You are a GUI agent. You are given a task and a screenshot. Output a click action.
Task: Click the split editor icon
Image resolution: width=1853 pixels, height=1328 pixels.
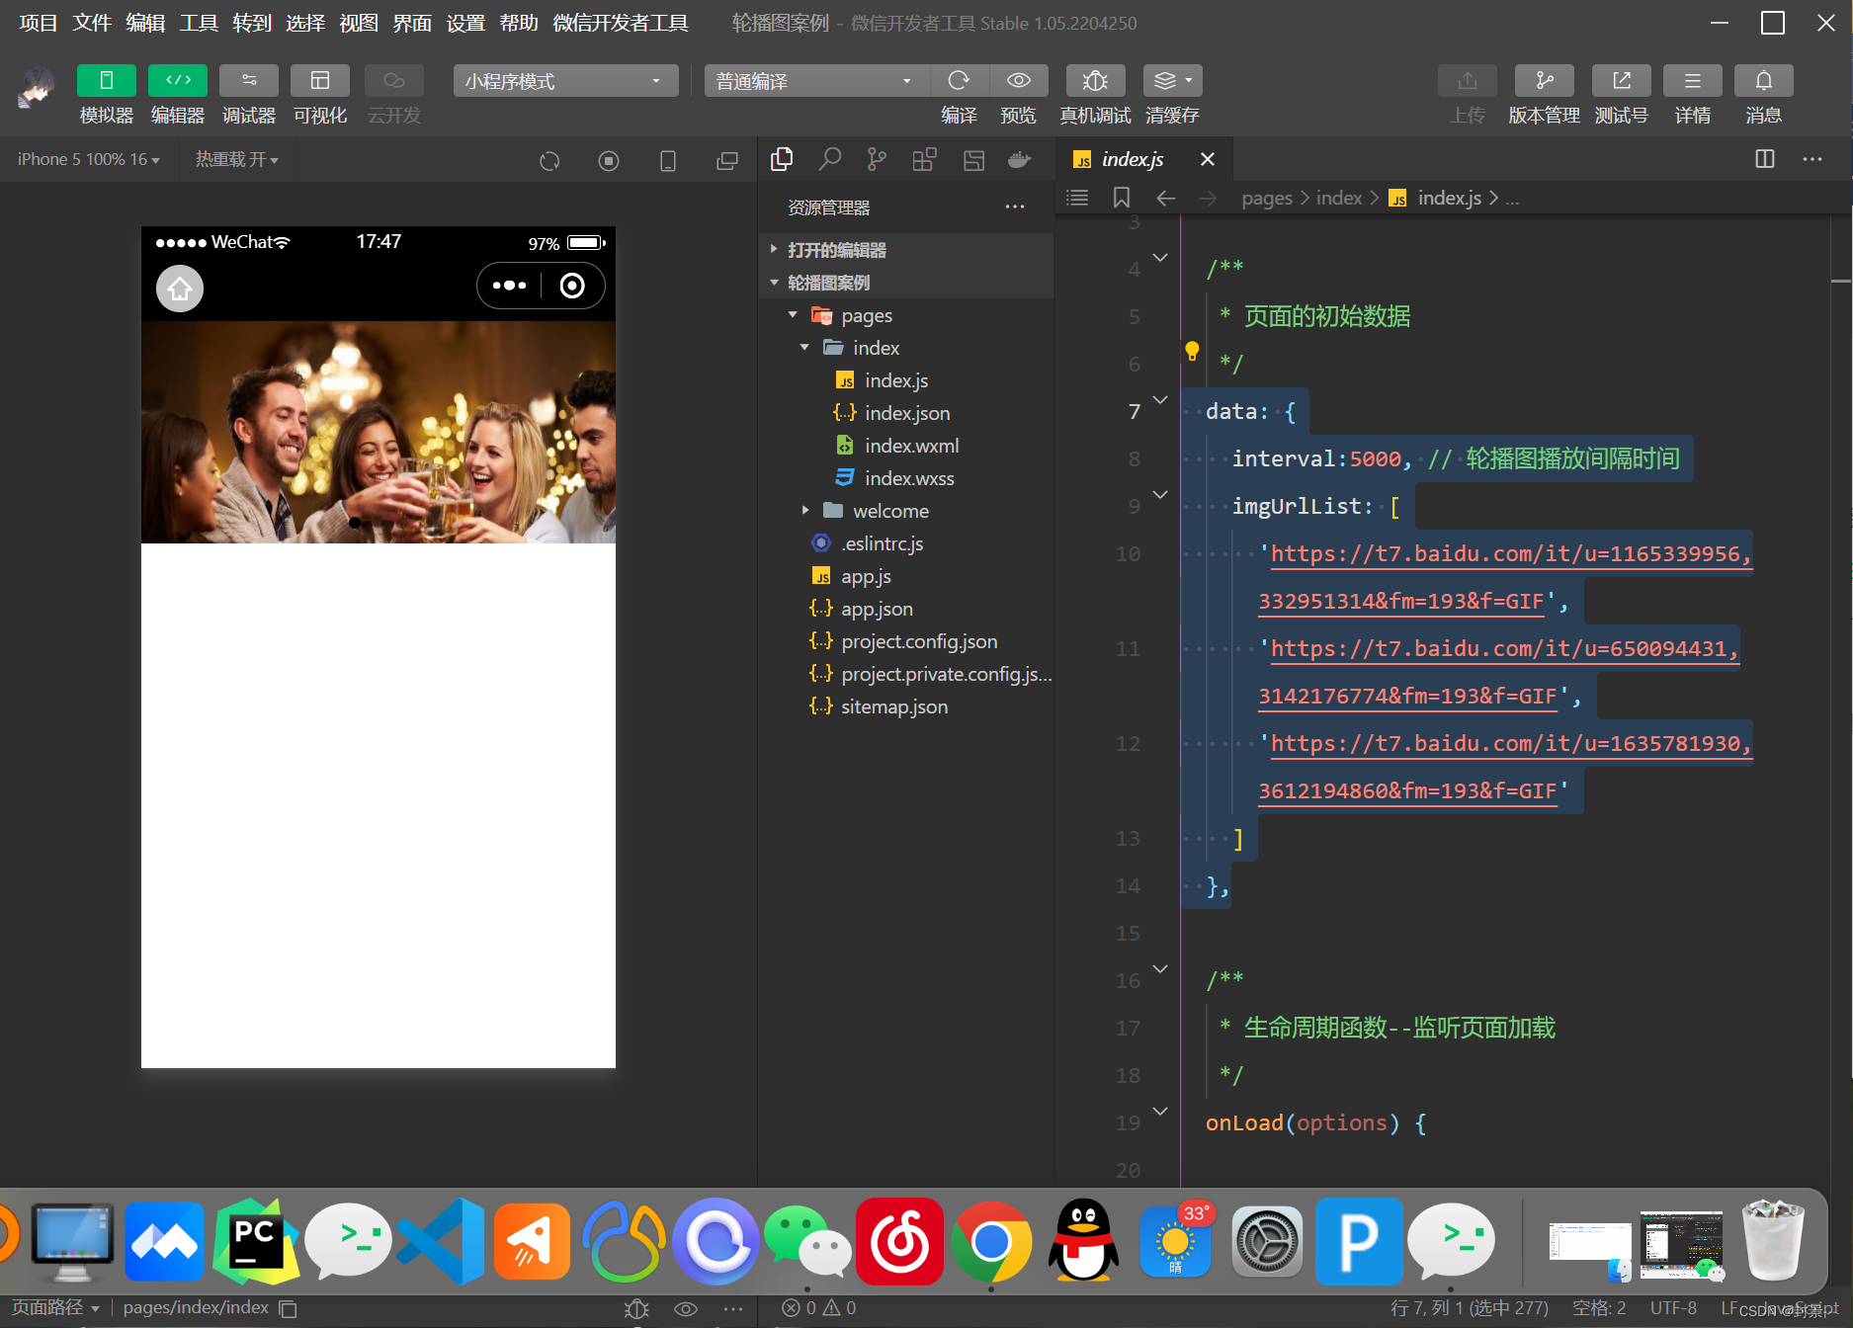click(1765, 159)
